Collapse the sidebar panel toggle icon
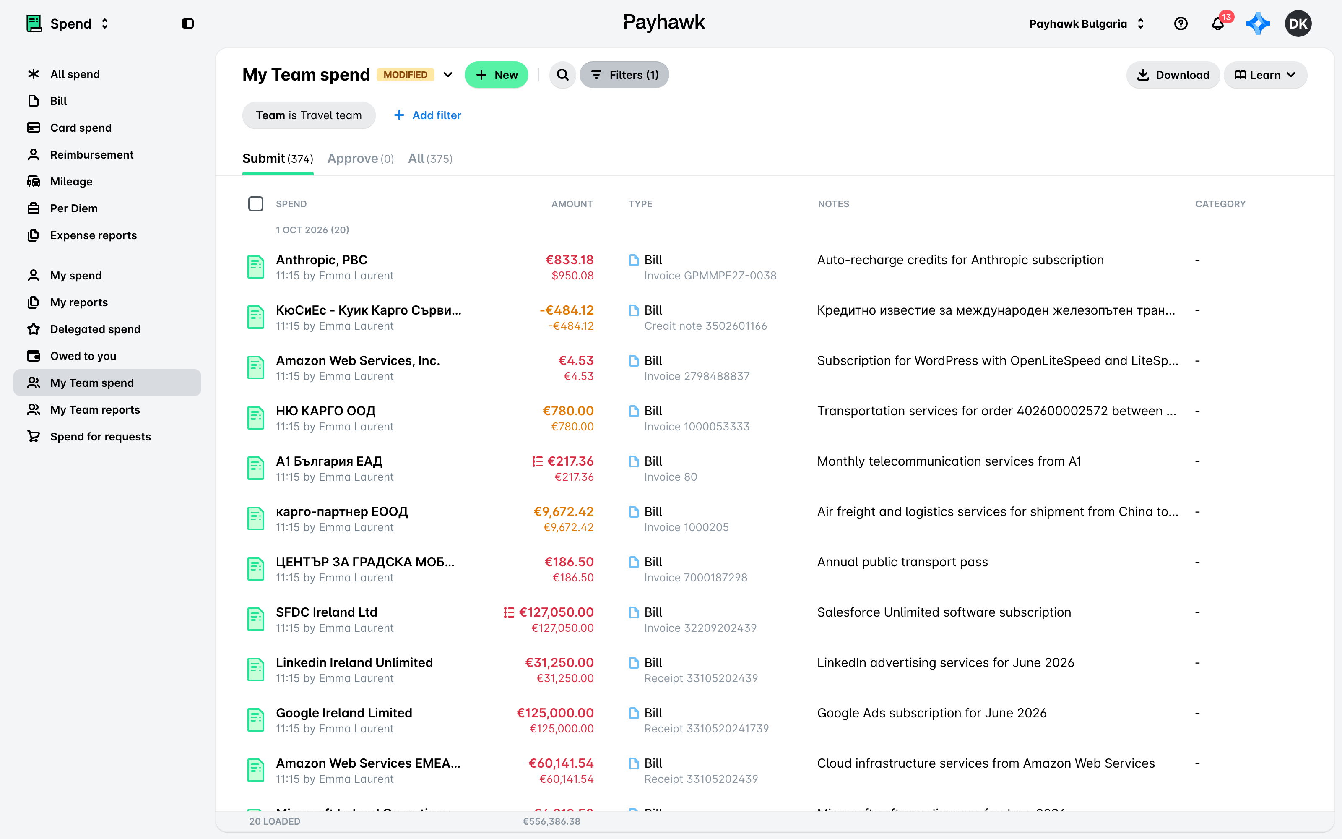 tap(187, 23)
